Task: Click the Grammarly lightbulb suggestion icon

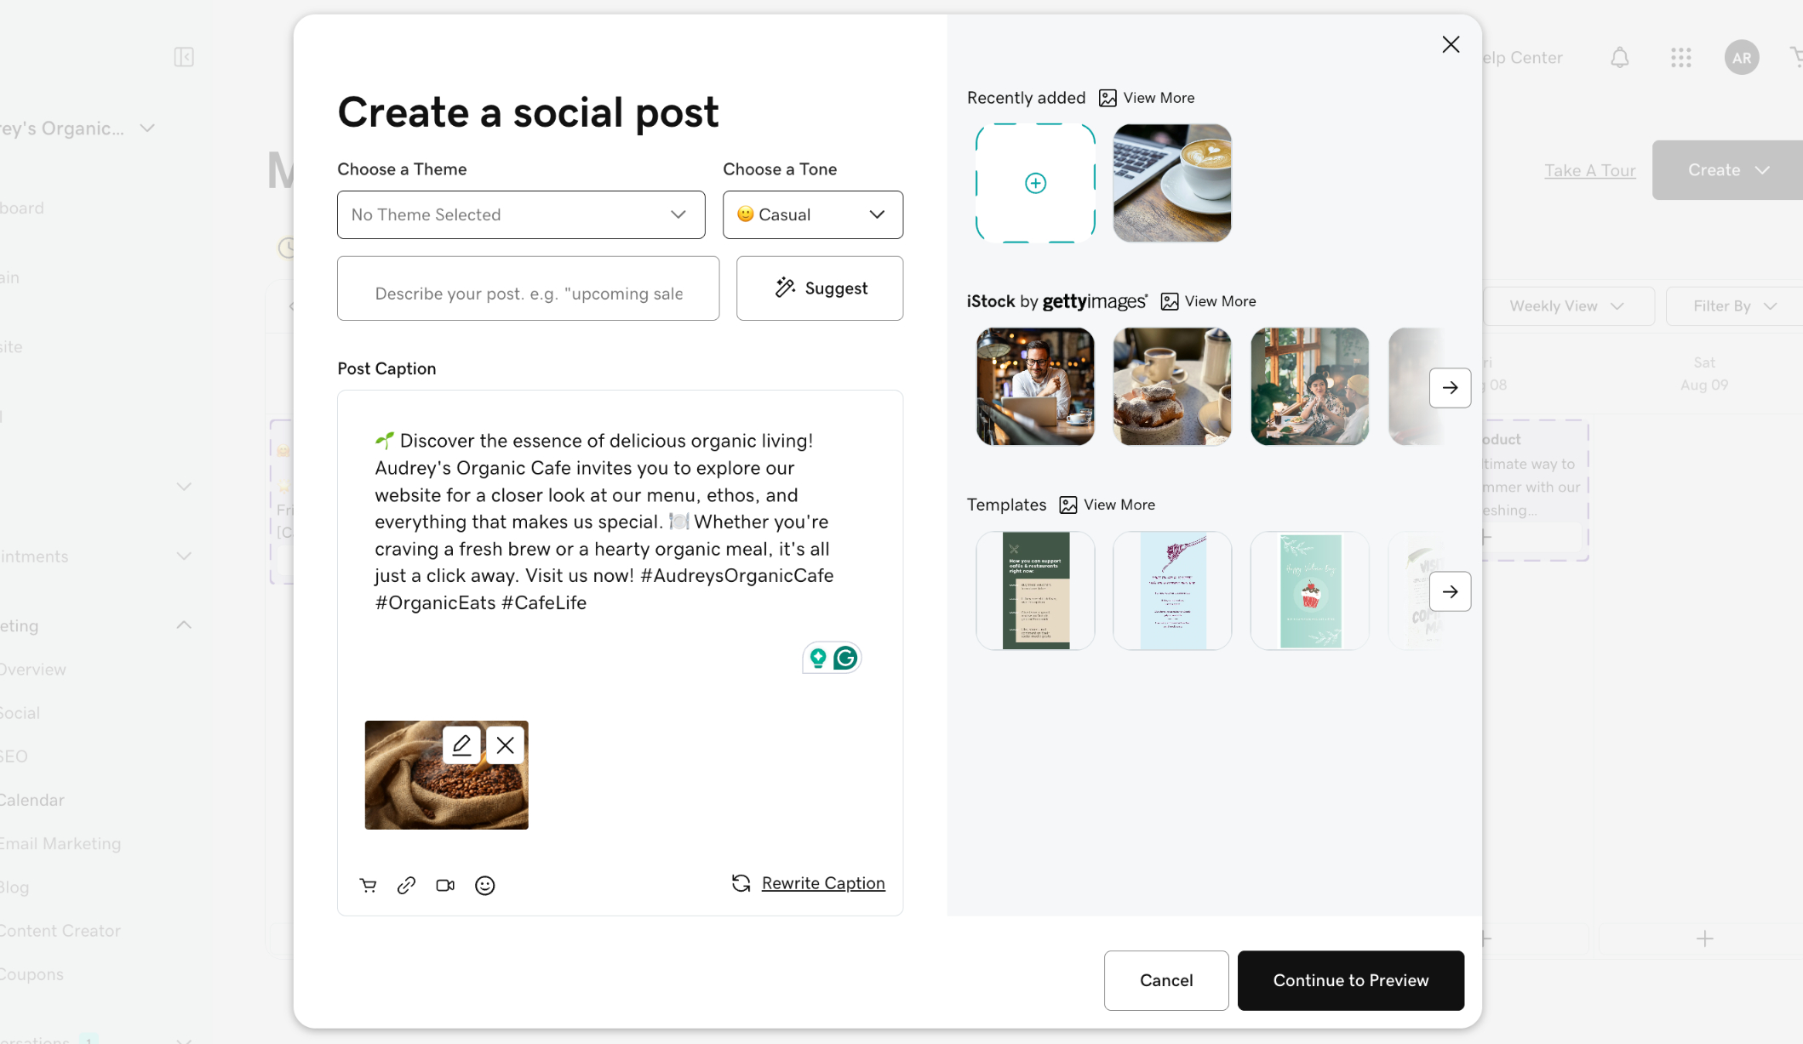Action: coord(818,658)
